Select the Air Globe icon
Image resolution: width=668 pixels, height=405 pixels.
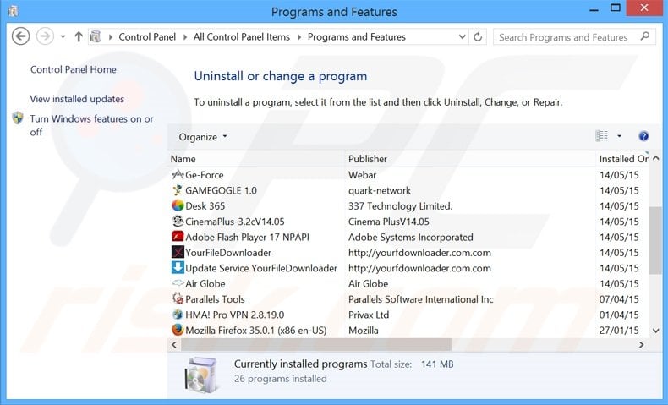pyautogui.click(x=178, y=283)
